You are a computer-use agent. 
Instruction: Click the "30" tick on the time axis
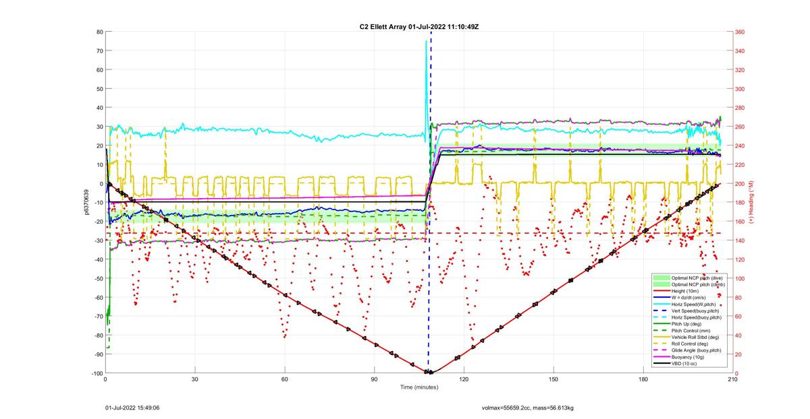tap(195, 379)
